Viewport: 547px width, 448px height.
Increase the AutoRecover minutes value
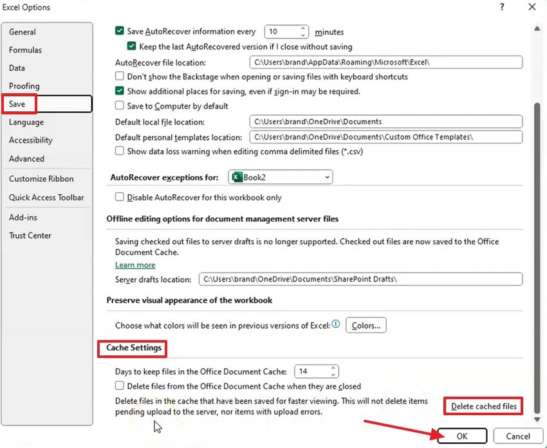[302, 28]
